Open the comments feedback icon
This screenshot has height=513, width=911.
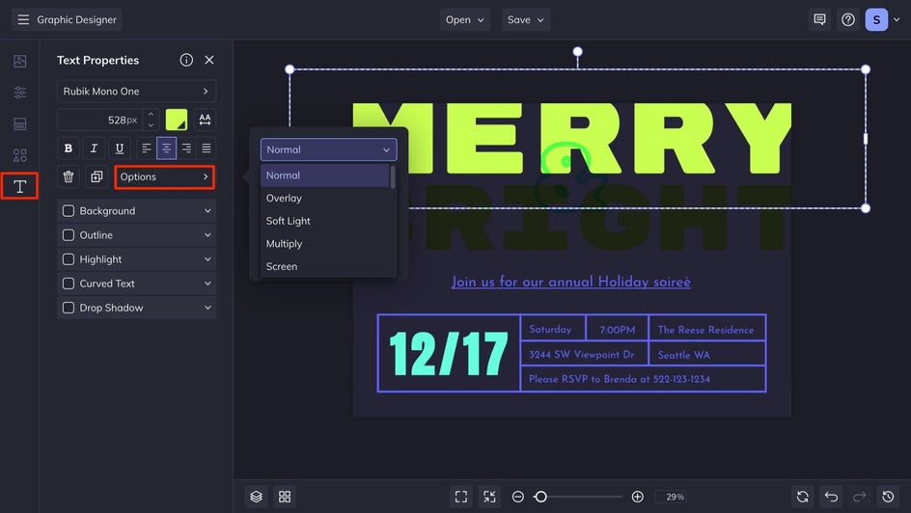tap(819, 19)
